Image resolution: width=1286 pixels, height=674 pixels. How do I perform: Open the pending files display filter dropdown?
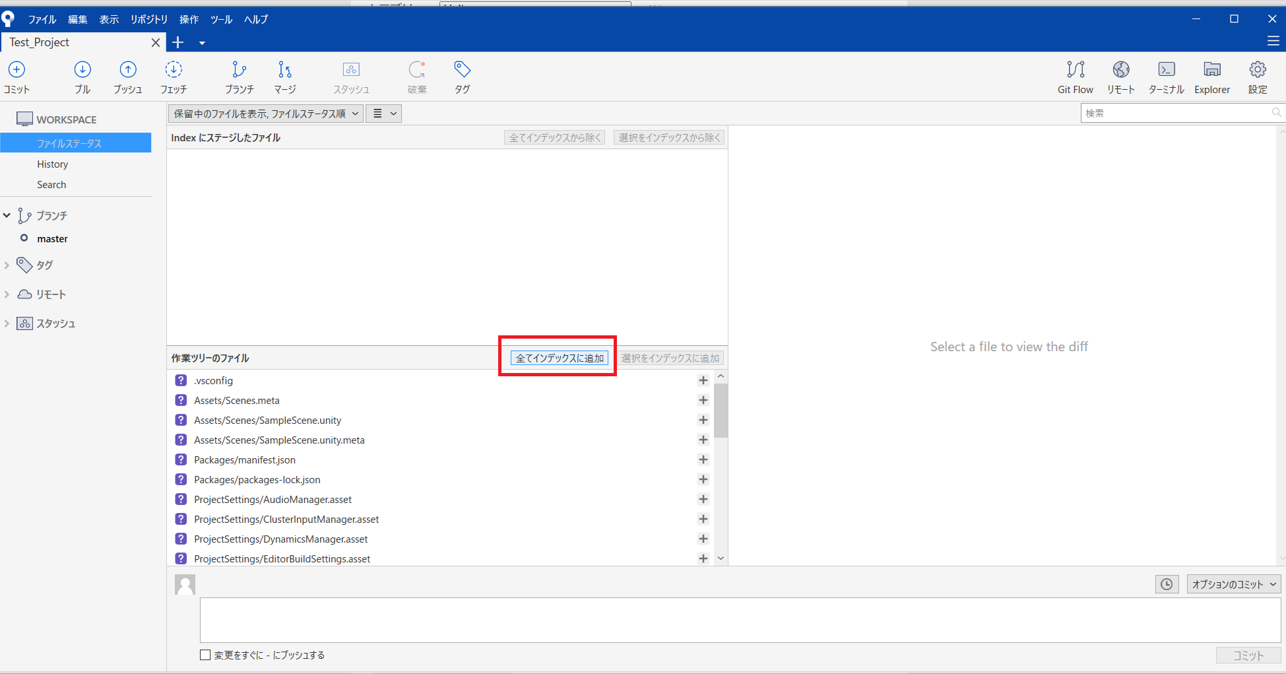tap(265, 114)
